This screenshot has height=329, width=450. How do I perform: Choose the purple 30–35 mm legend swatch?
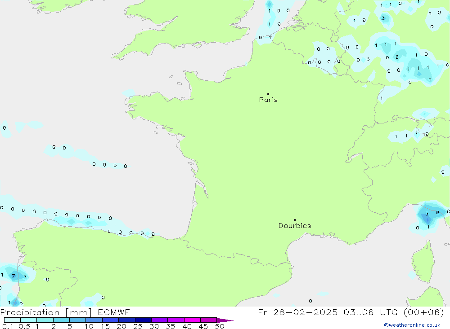(x=159, y=320)
